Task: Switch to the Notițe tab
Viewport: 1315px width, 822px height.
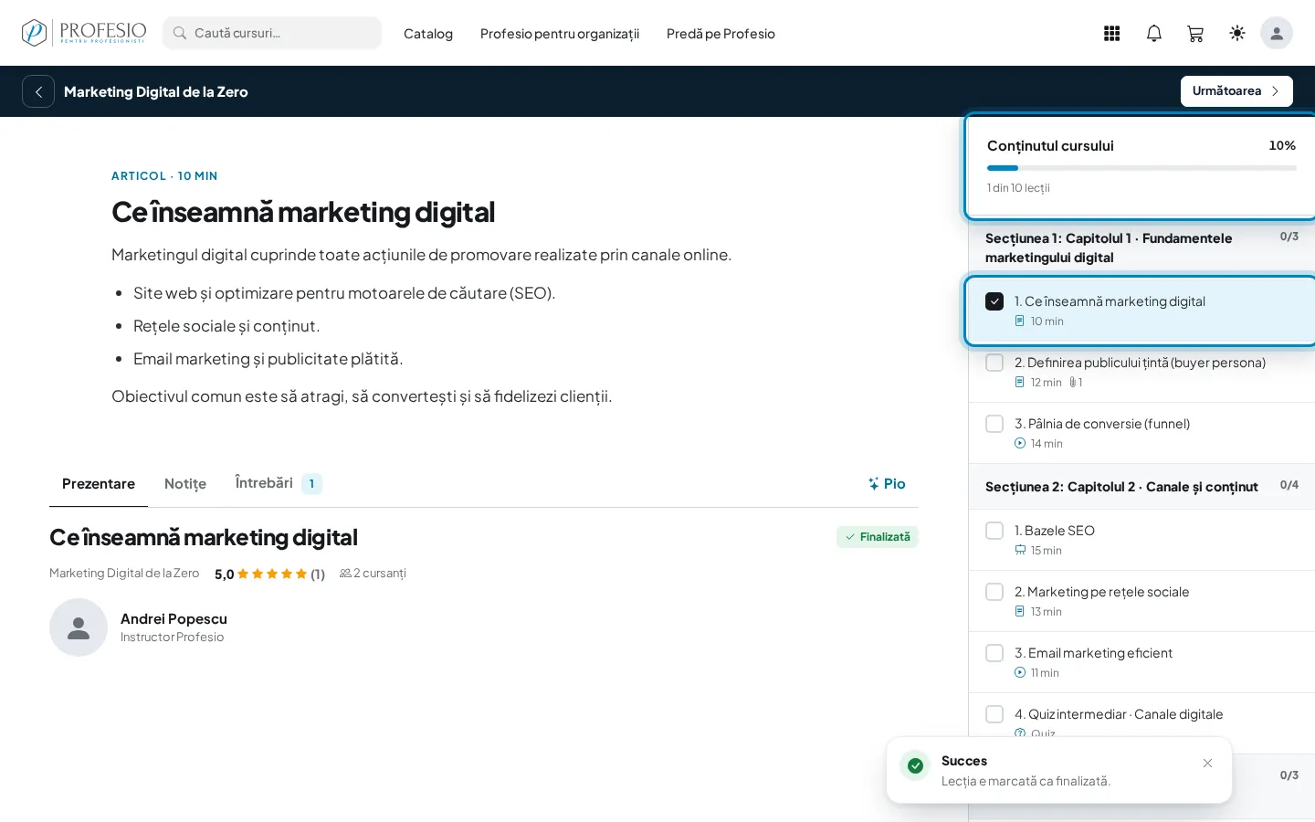Action: click(x=185, y=484)
